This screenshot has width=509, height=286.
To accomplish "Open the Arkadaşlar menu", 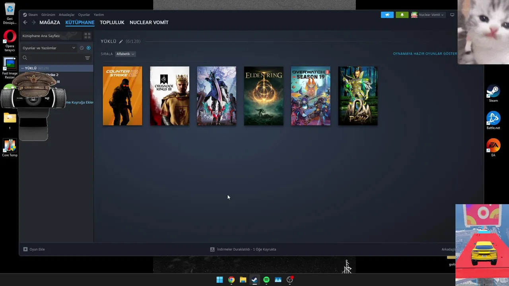I will point(67,15).
